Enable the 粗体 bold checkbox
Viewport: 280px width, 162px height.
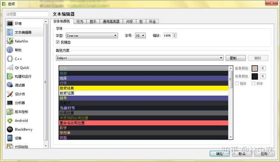(237, 84)
